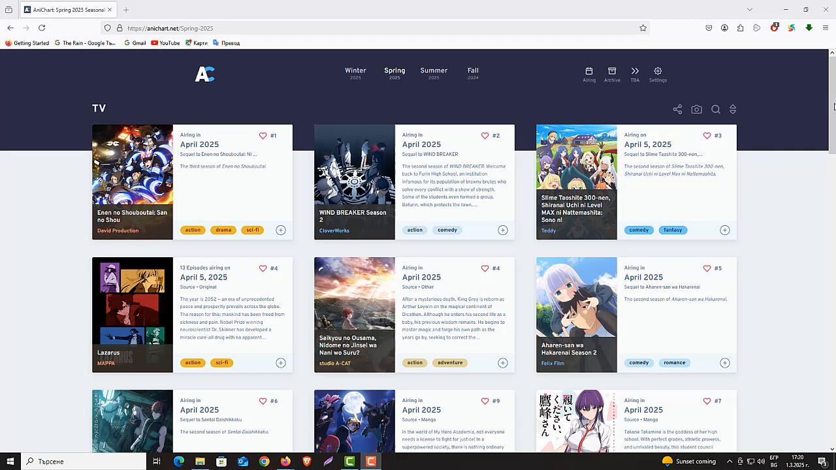Screen dimensions: 836x470
Task: Toggle heart on Aharen-san wa Hakarenai card
Action: click(707, 268)
